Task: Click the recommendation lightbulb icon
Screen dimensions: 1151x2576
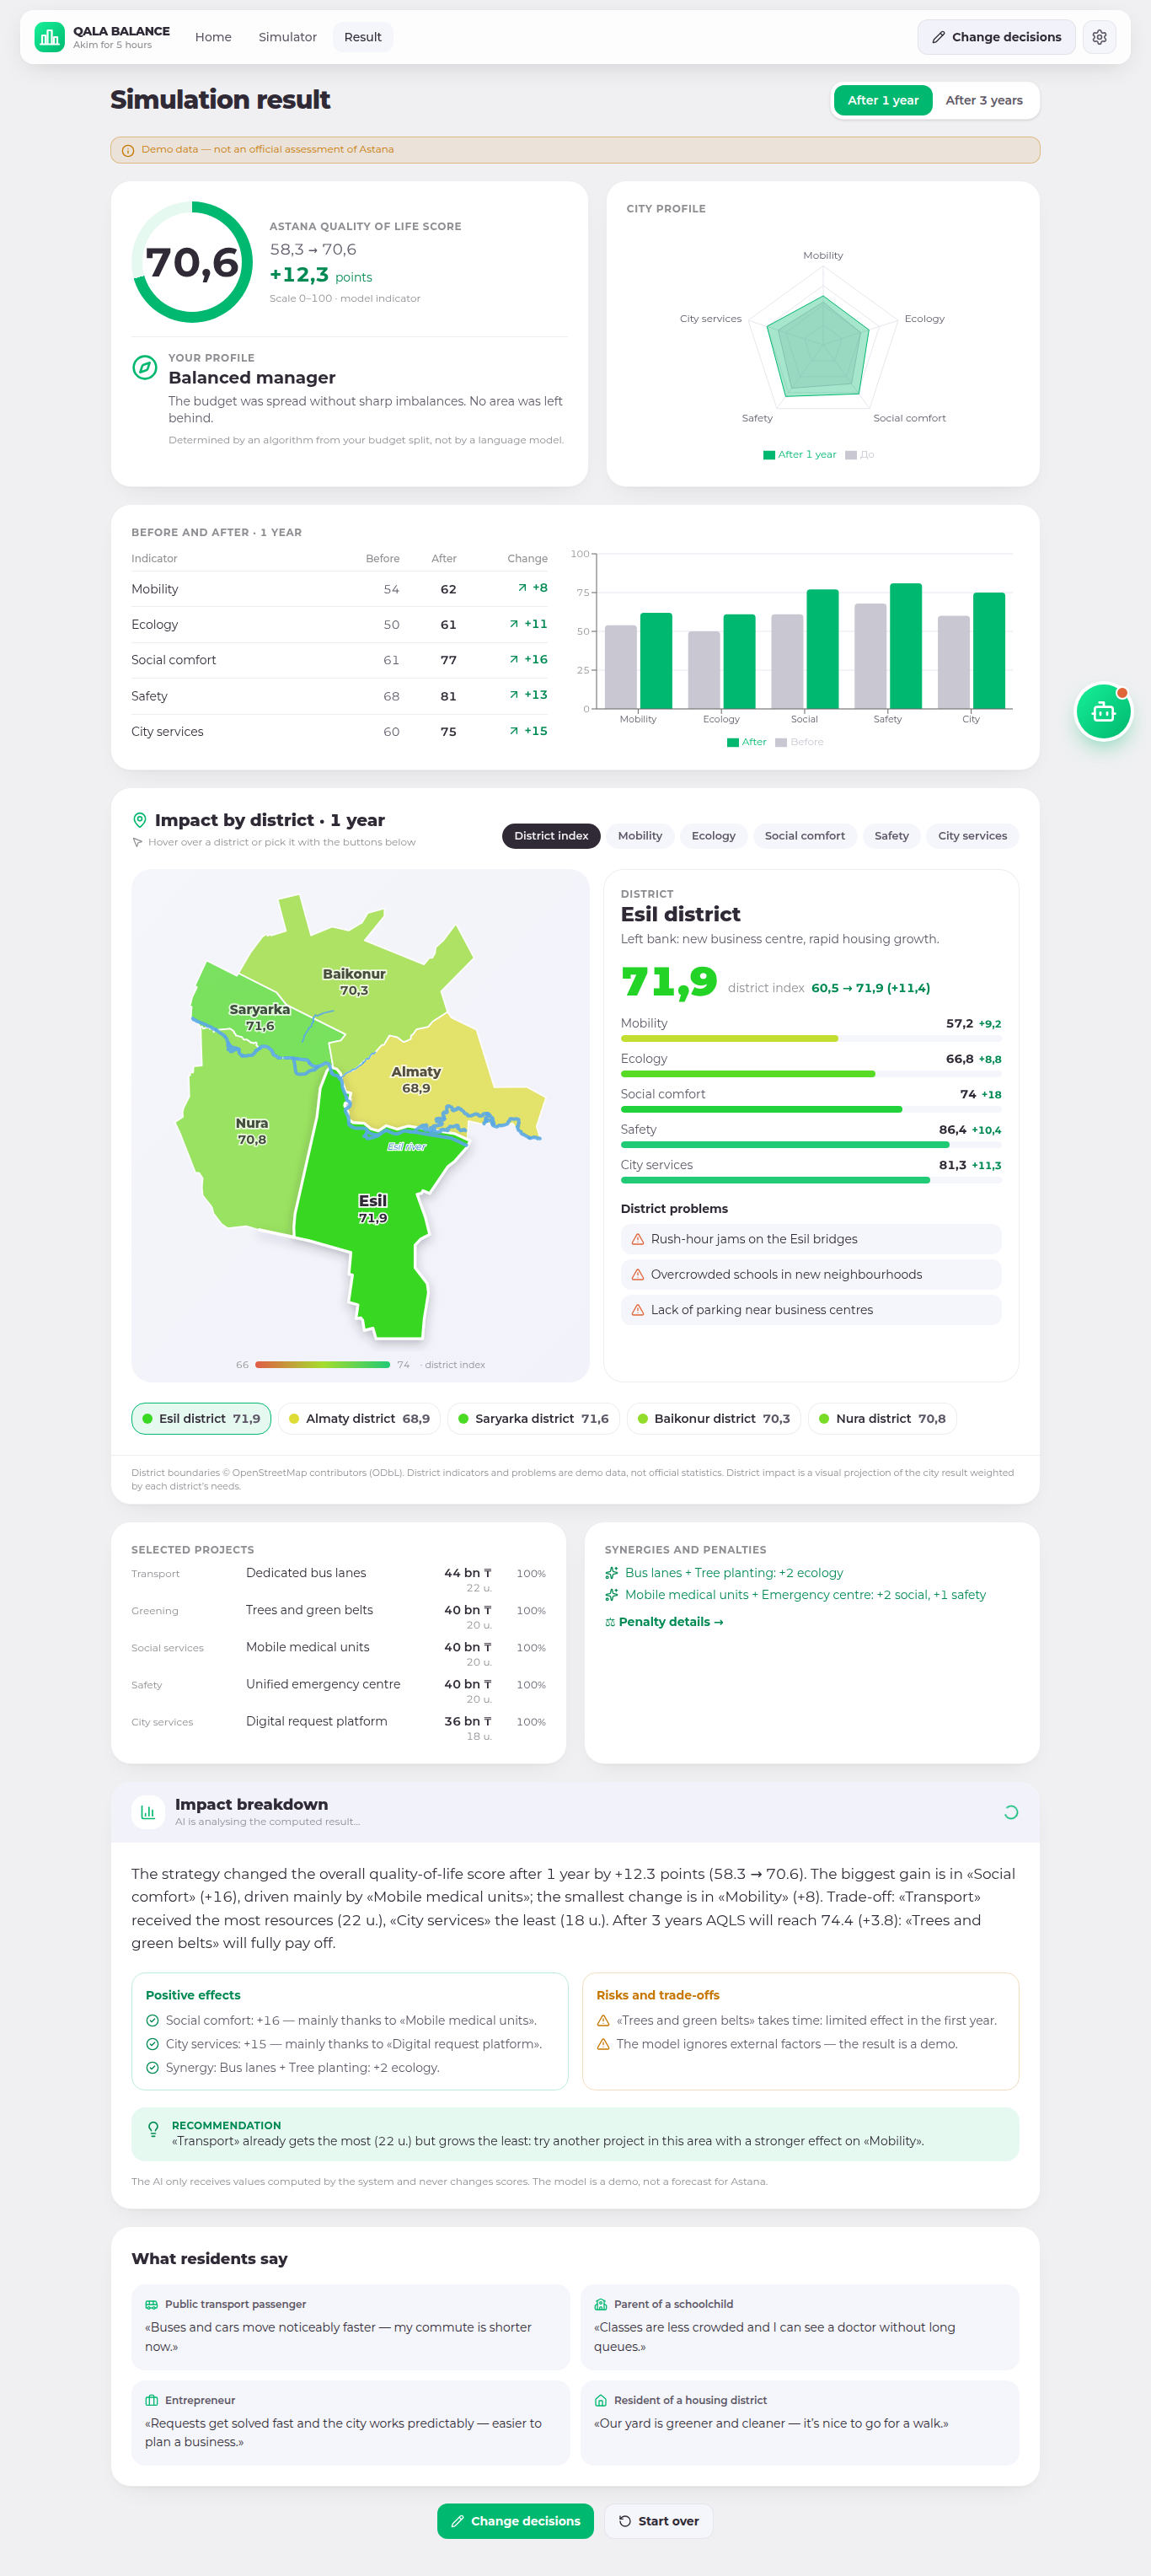Action: click(153, 2130)
